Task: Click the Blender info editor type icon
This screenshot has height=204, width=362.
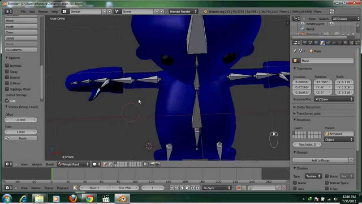Action: [x=9, y=12]
